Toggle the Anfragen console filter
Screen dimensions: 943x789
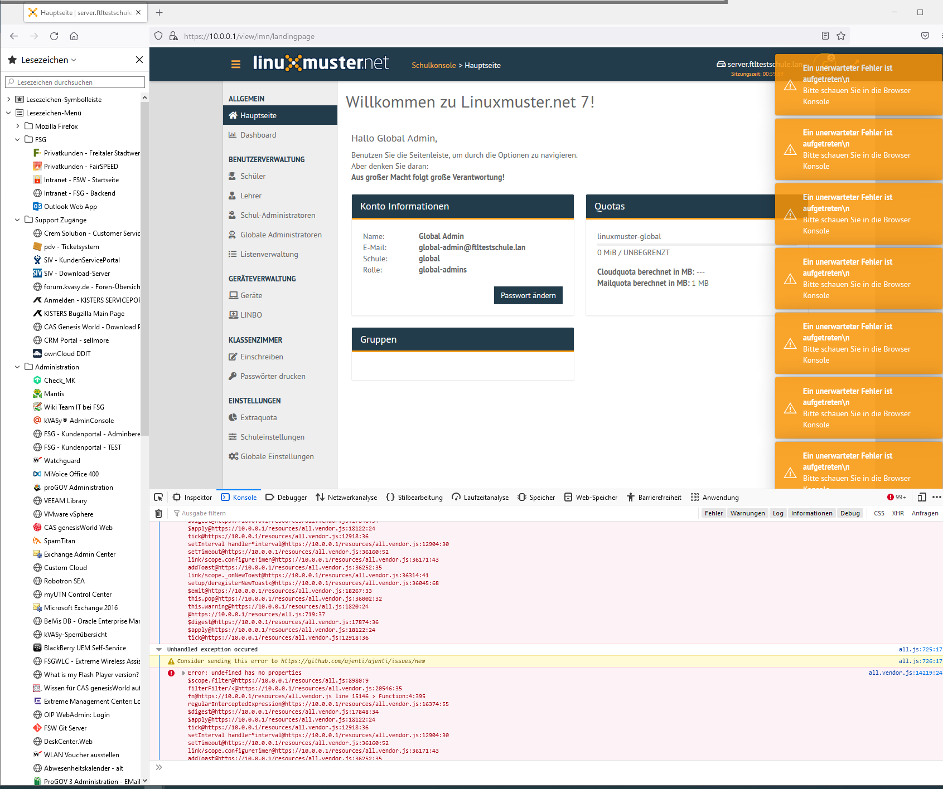(925, 513)
